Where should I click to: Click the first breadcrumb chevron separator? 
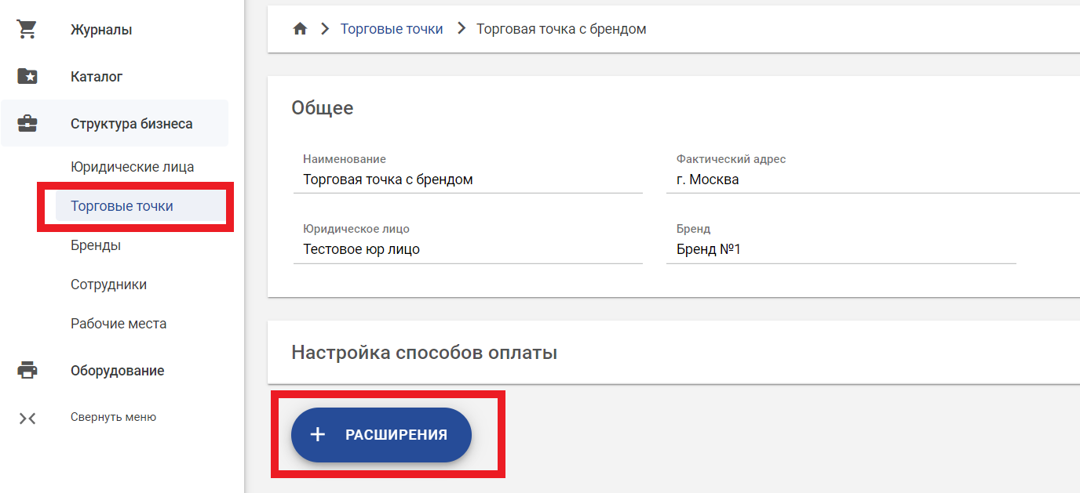pos(324,29)
